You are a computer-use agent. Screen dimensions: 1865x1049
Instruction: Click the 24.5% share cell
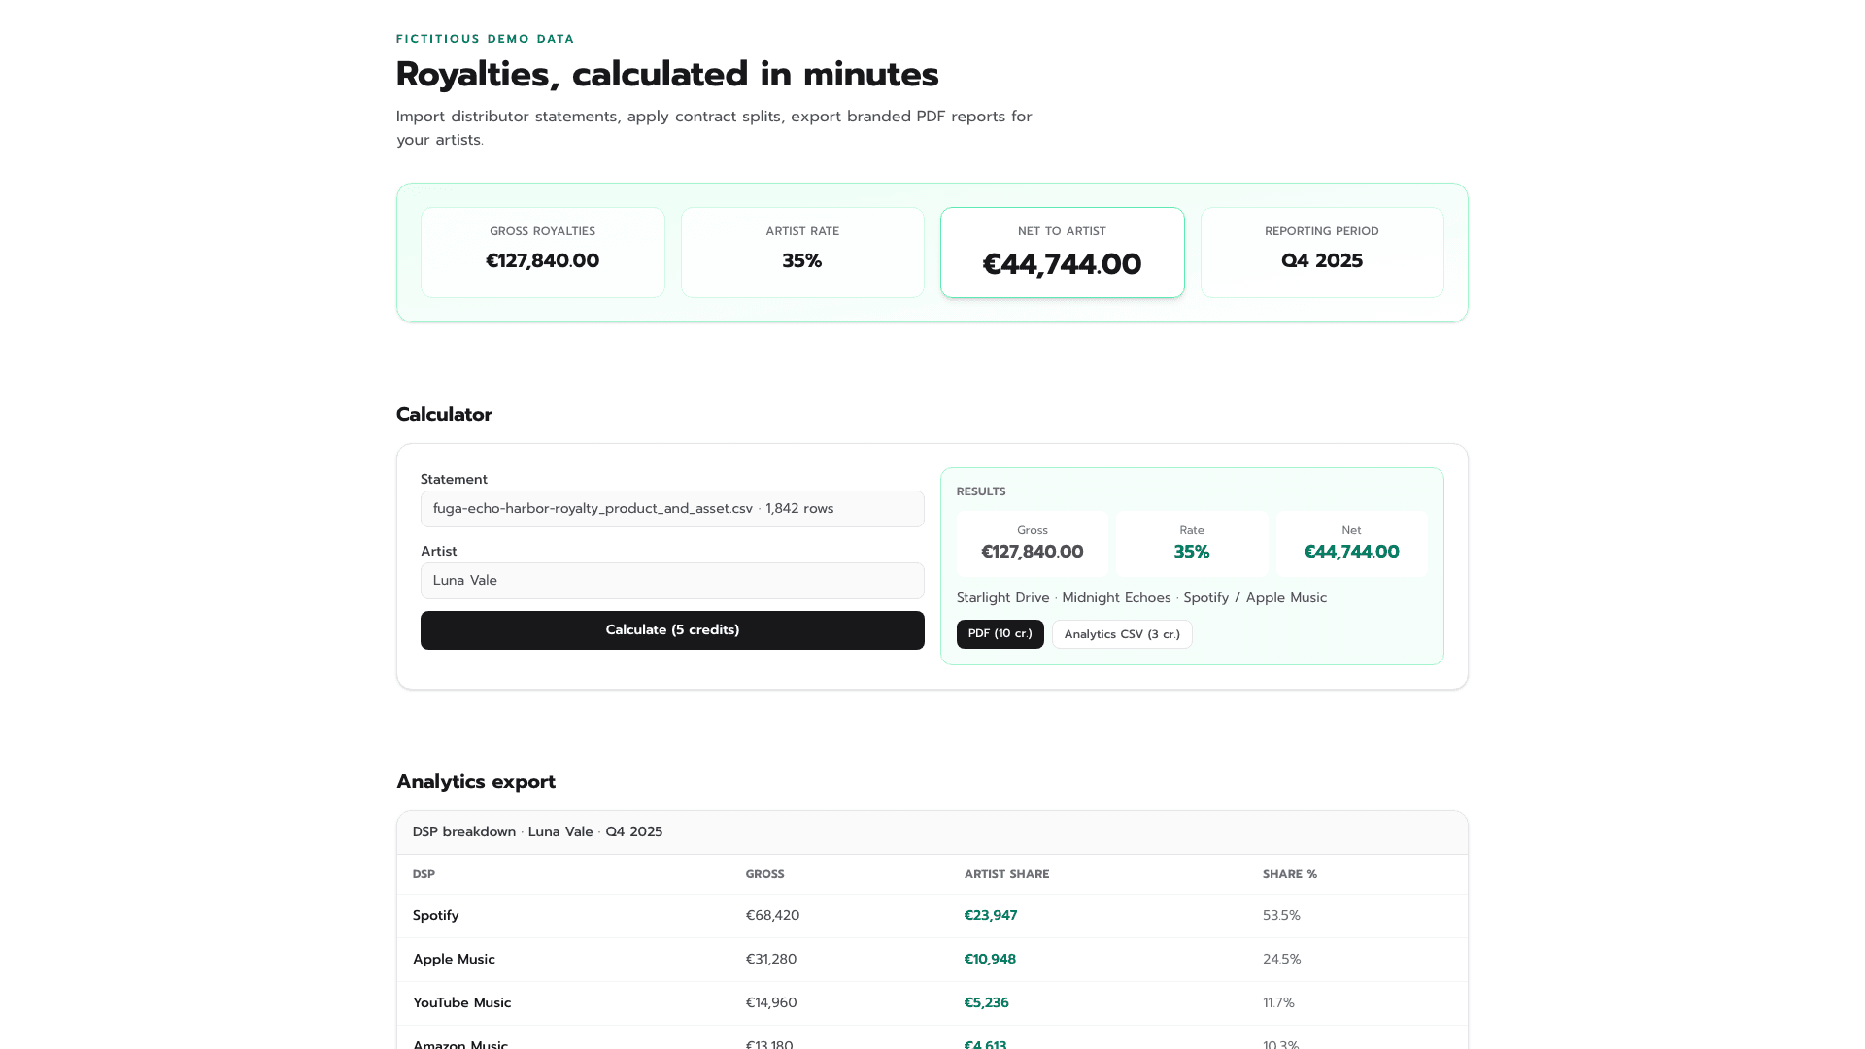click(1281, 960)
